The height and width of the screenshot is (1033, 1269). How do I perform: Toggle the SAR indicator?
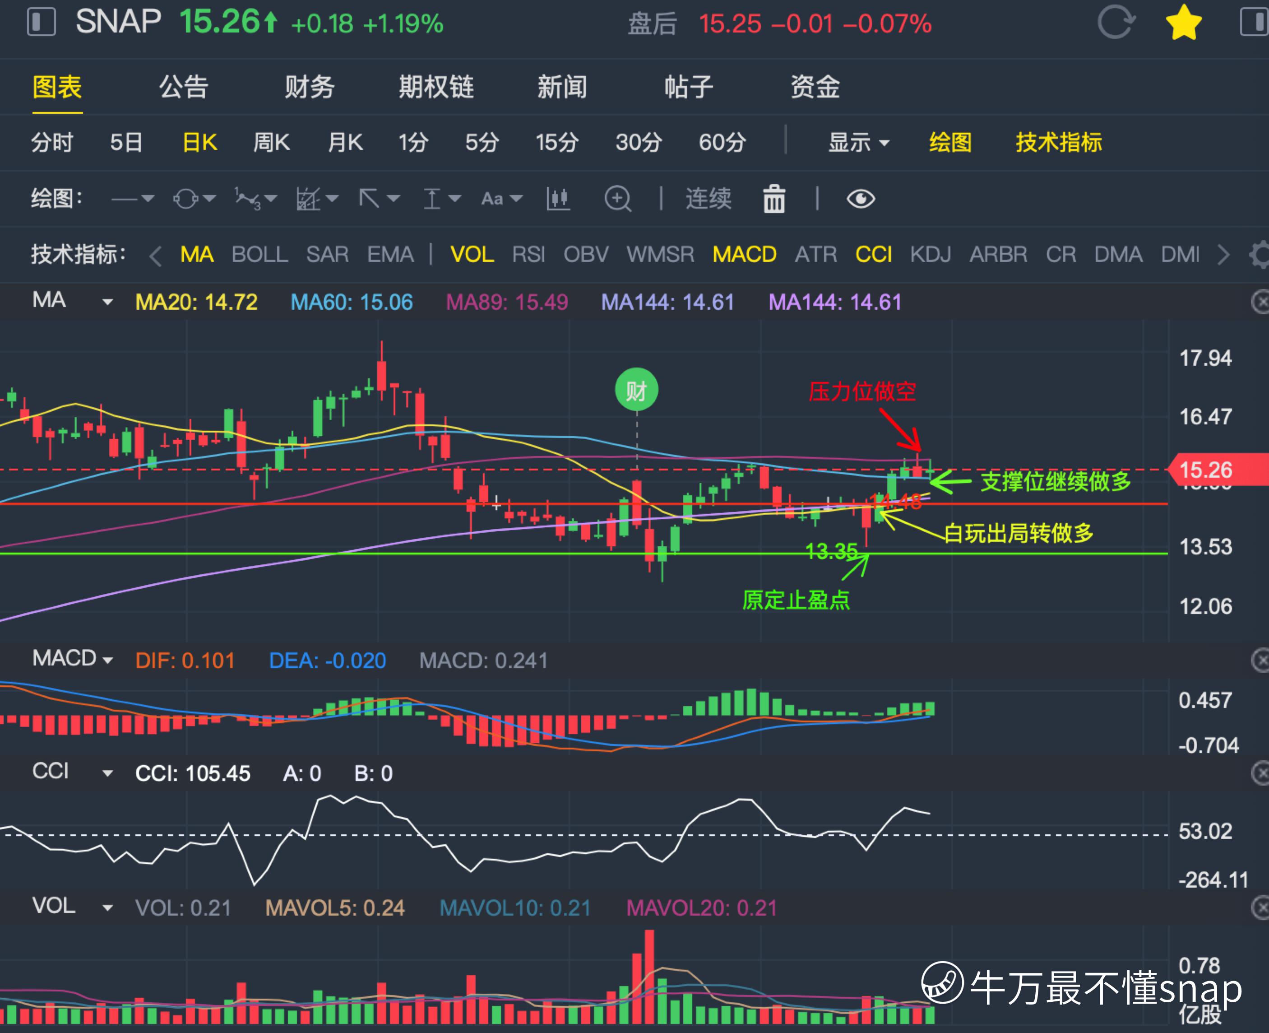327,255
